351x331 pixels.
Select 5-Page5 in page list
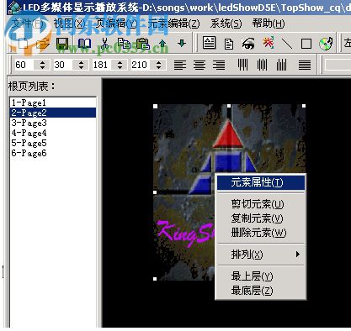53,143
